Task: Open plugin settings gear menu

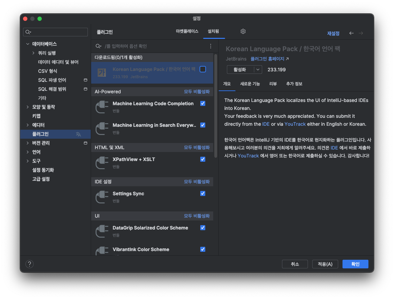Action: [x=243, y=31]
